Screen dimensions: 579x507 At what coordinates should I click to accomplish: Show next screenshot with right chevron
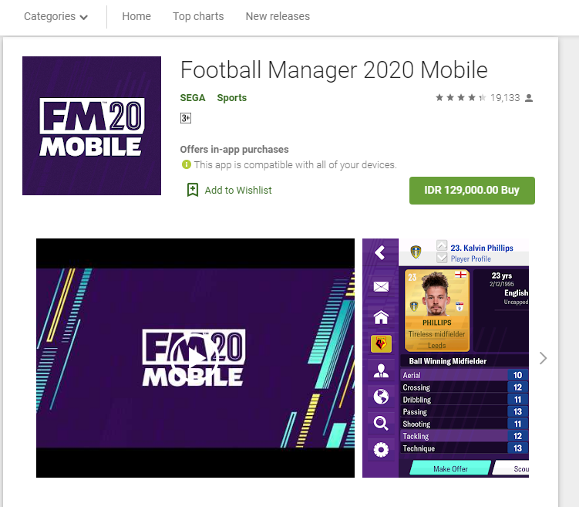(x=543, y=358)
